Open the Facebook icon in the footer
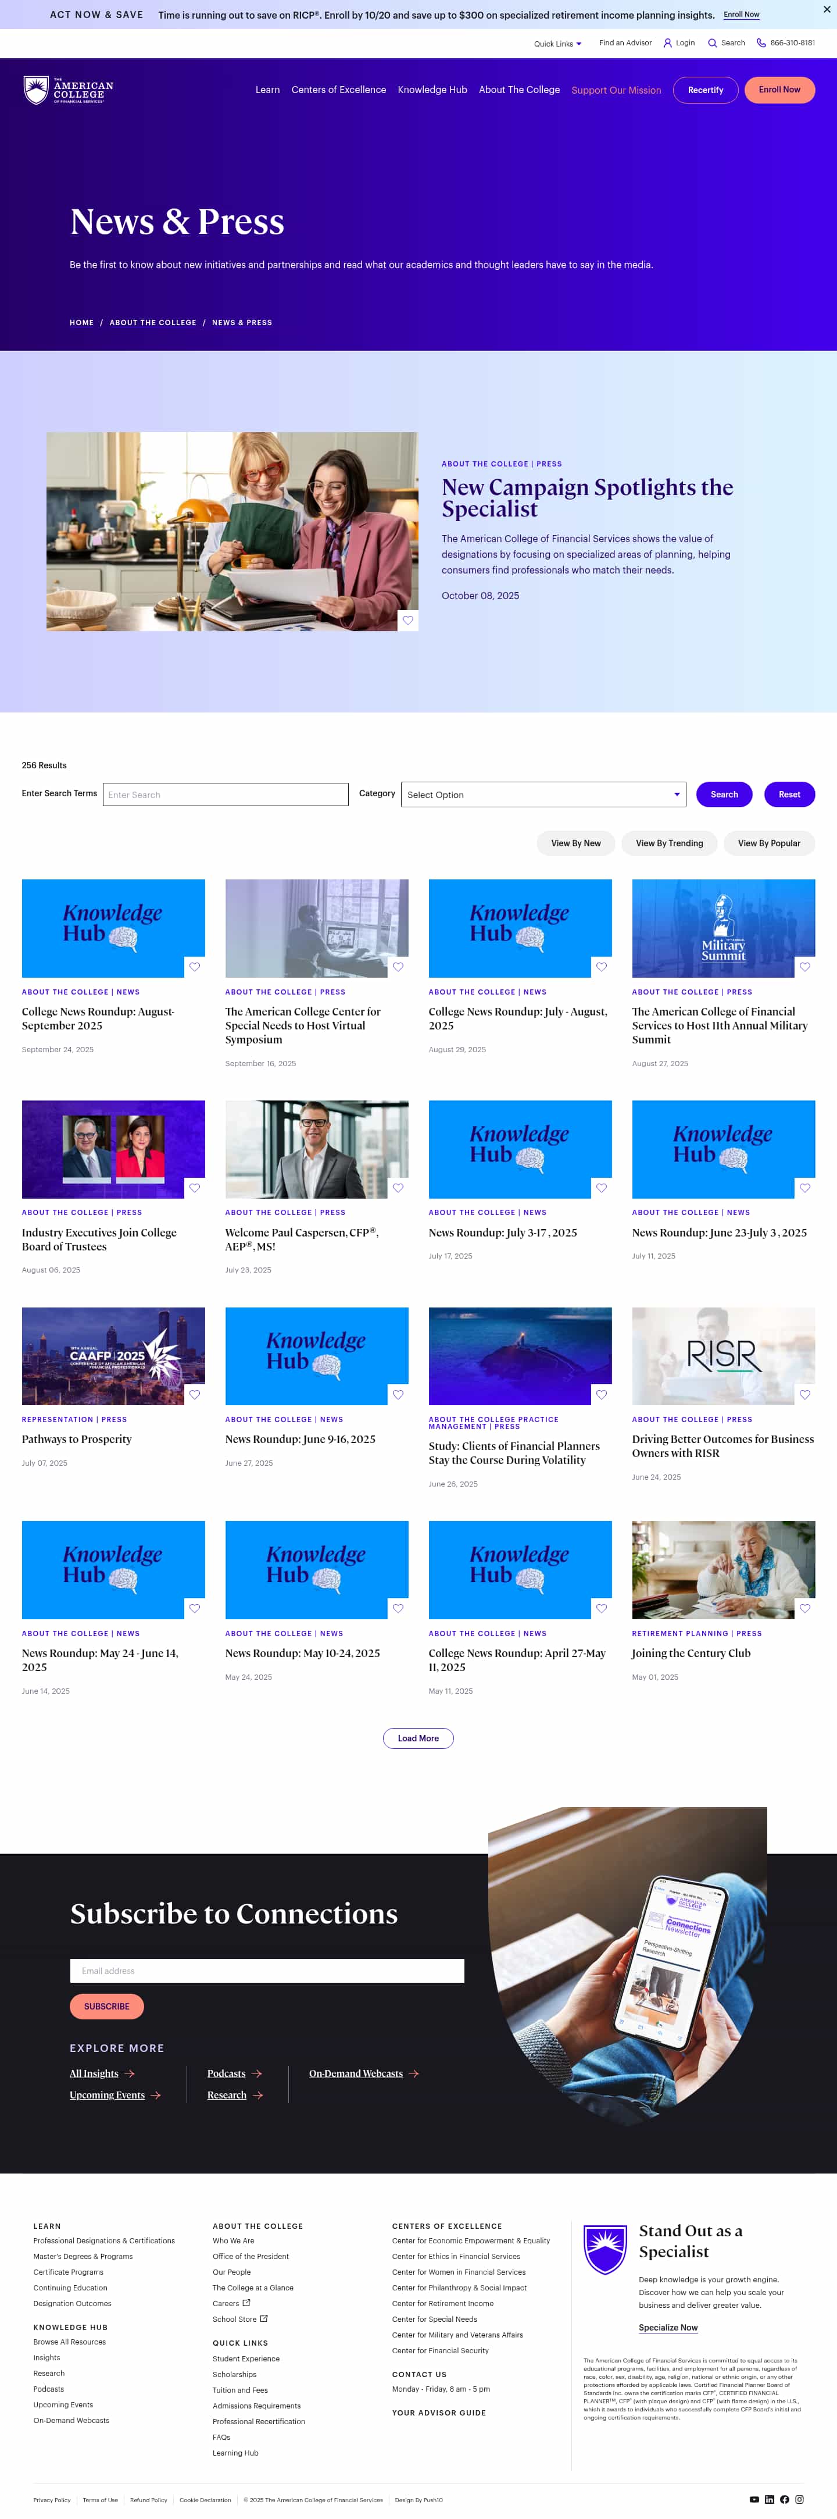Screen dimensions: 837x2519 click(x=784, y=2499)
